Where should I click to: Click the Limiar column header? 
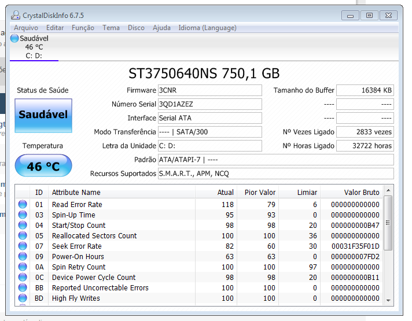[299, 192]
